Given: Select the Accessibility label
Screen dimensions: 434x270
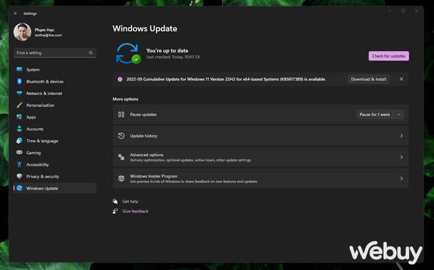Looking at the screenshot, I should pos(37,164).
